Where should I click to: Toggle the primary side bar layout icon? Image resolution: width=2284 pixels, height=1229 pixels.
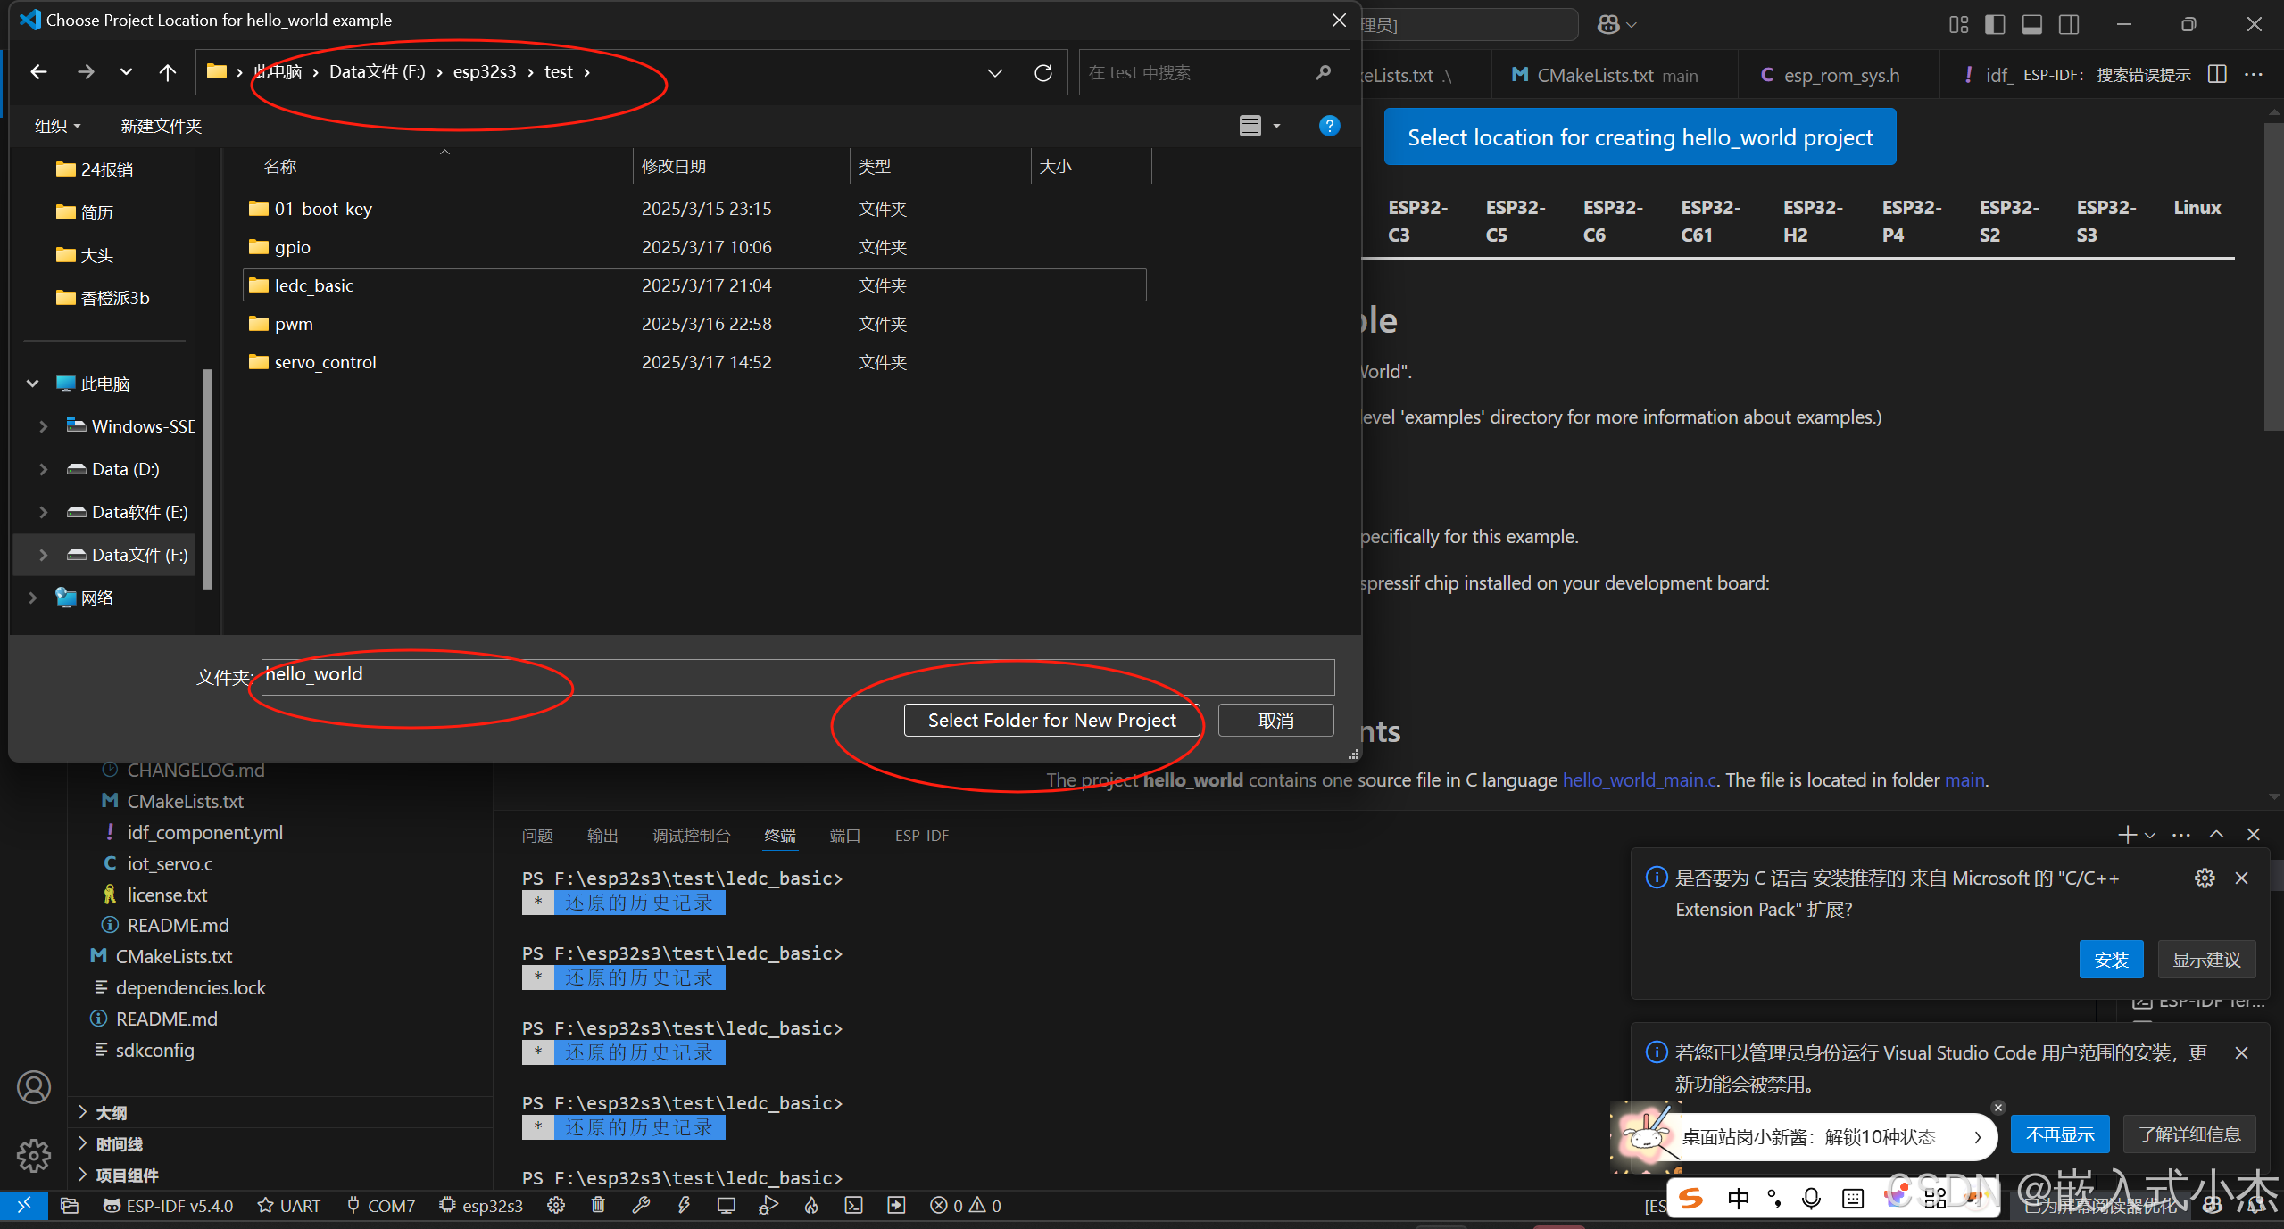pyautogui.click(x=1994, y=24)
